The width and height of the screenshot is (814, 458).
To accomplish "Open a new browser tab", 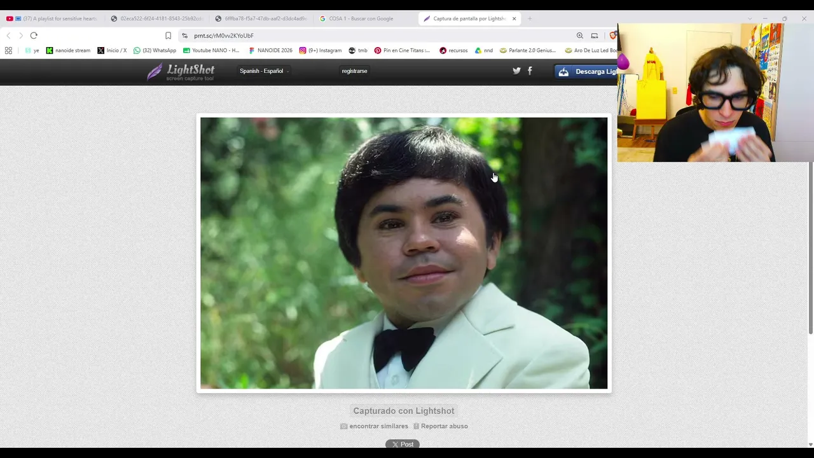I will (530, 18).
